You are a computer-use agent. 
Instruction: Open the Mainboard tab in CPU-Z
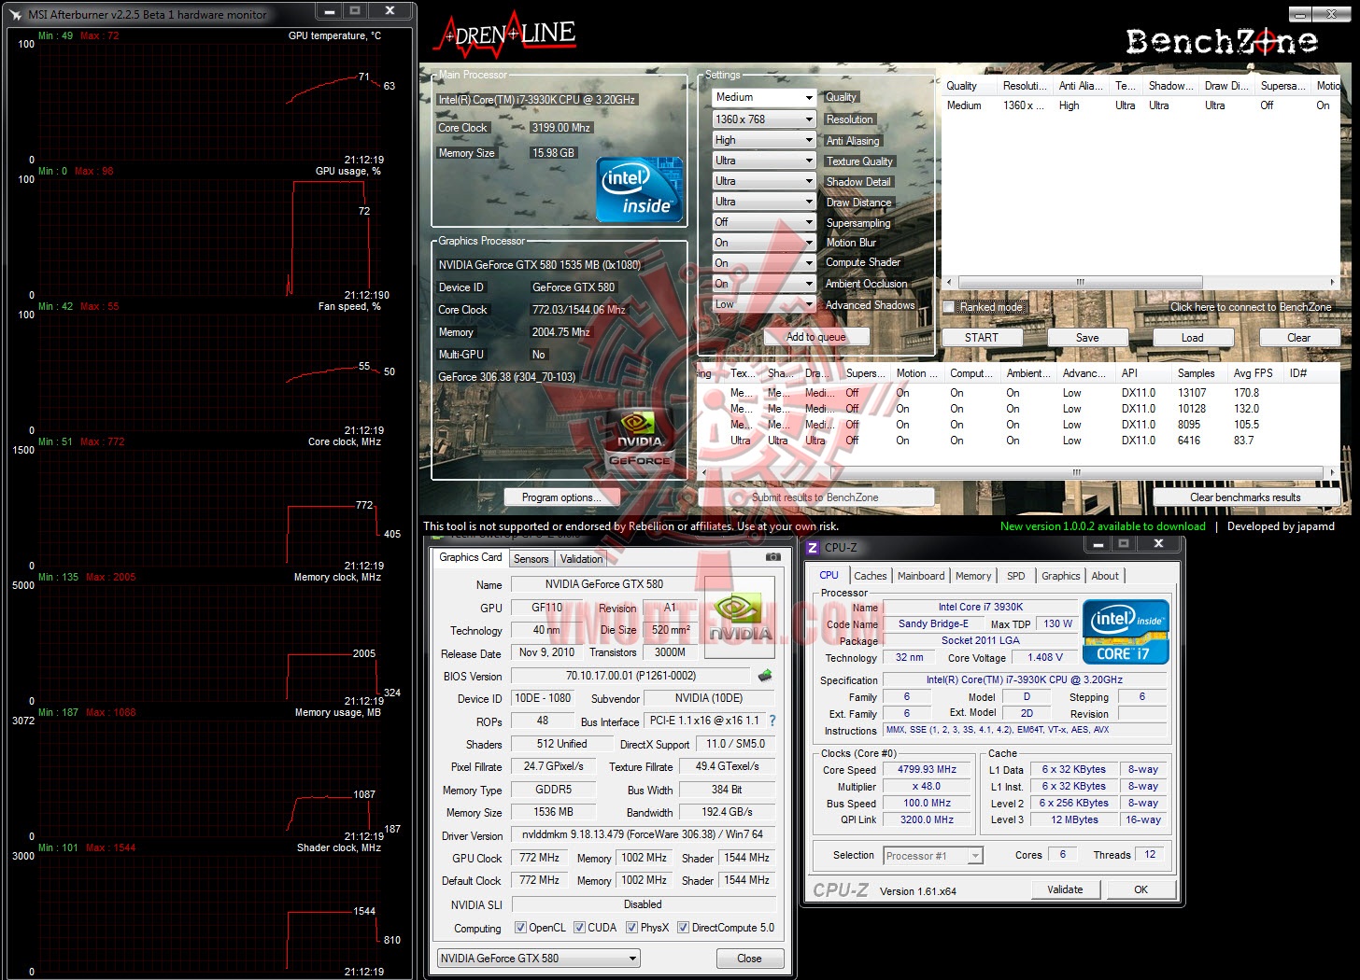click(922, 576)
